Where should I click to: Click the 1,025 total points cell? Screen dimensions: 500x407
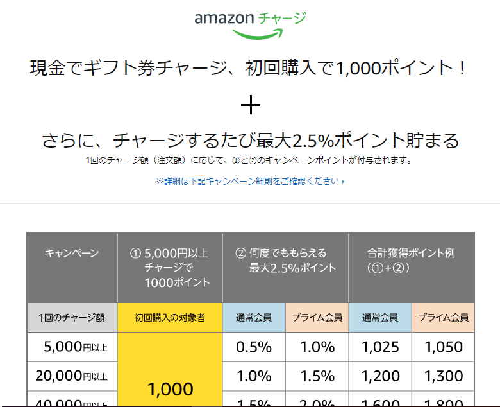(x=380, y=347)
